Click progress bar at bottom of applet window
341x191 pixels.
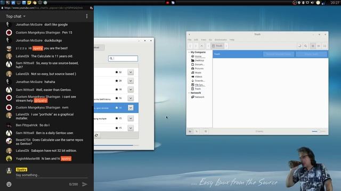point(116,145)
